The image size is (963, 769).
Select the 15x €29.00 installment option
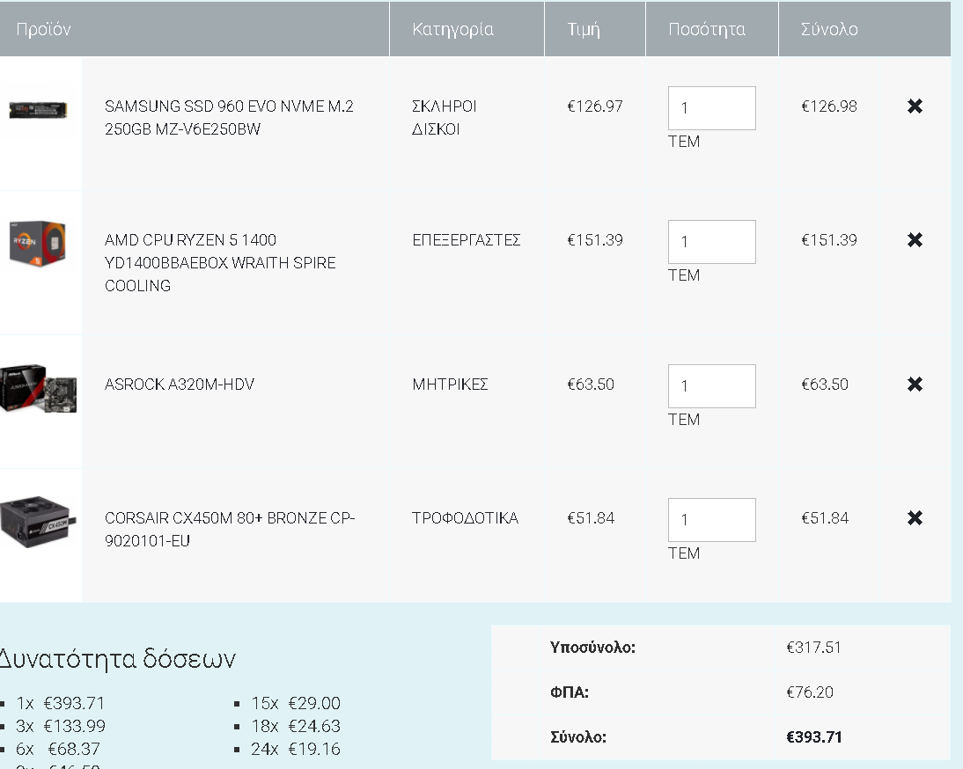[x=296, y=703]
